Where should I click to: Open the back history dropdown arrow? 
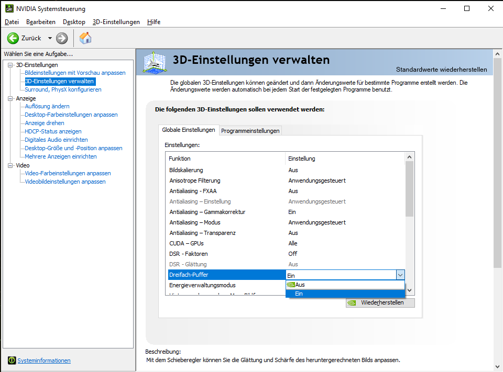click(50, 38)
